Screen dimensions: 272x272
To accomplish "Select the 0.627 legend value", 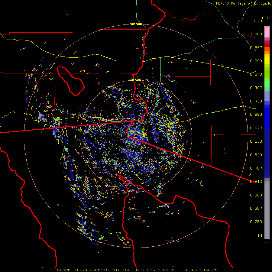I will [256, 128].
